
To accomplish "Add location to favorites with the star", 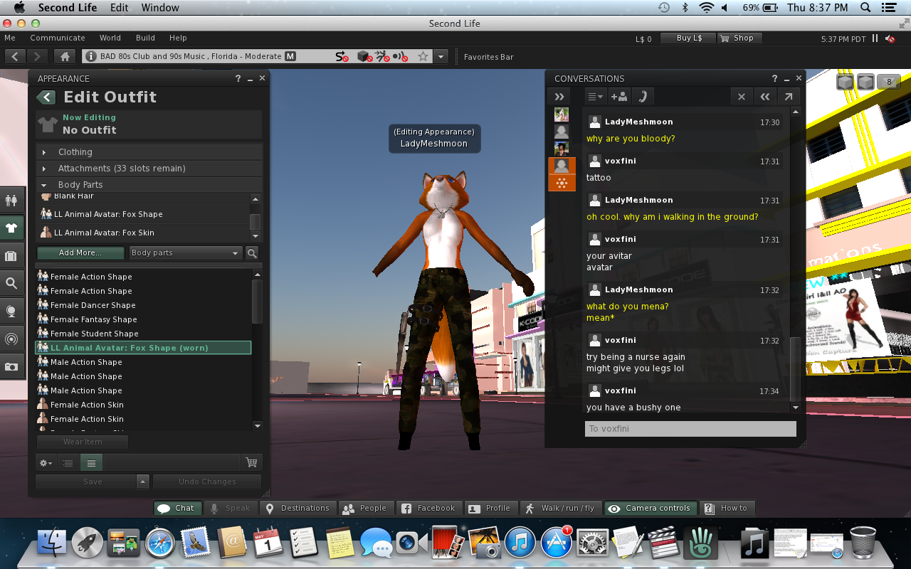I will coord(423,56).
